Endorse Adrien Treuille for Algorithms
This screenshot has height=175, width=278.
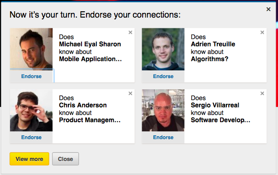pos(163,76)
